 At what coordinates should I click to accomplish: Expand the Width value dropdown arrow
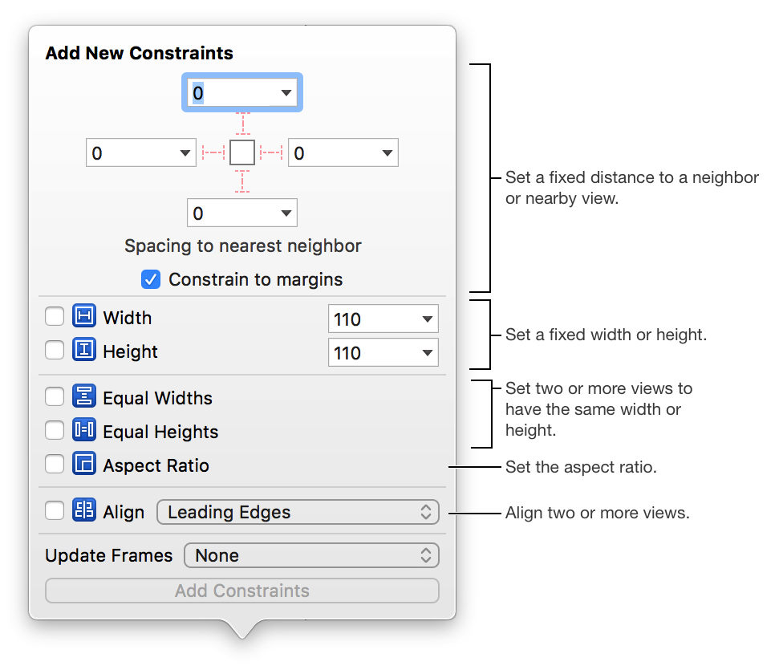click(x=427, y=319)
